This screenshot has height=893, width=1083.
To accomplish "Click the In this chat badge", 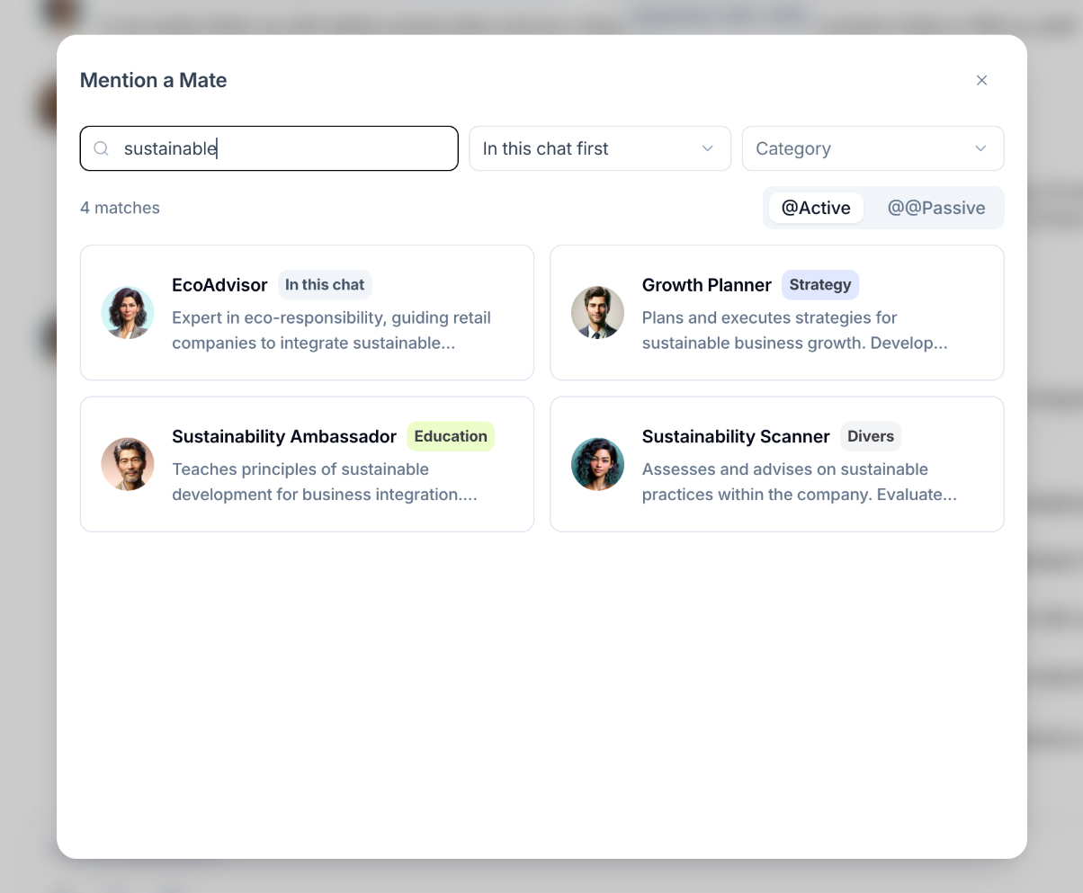I will click(x=325, y=285).
